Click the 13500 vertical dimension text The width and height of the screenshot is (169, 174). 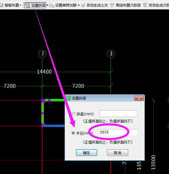(153, 162)
